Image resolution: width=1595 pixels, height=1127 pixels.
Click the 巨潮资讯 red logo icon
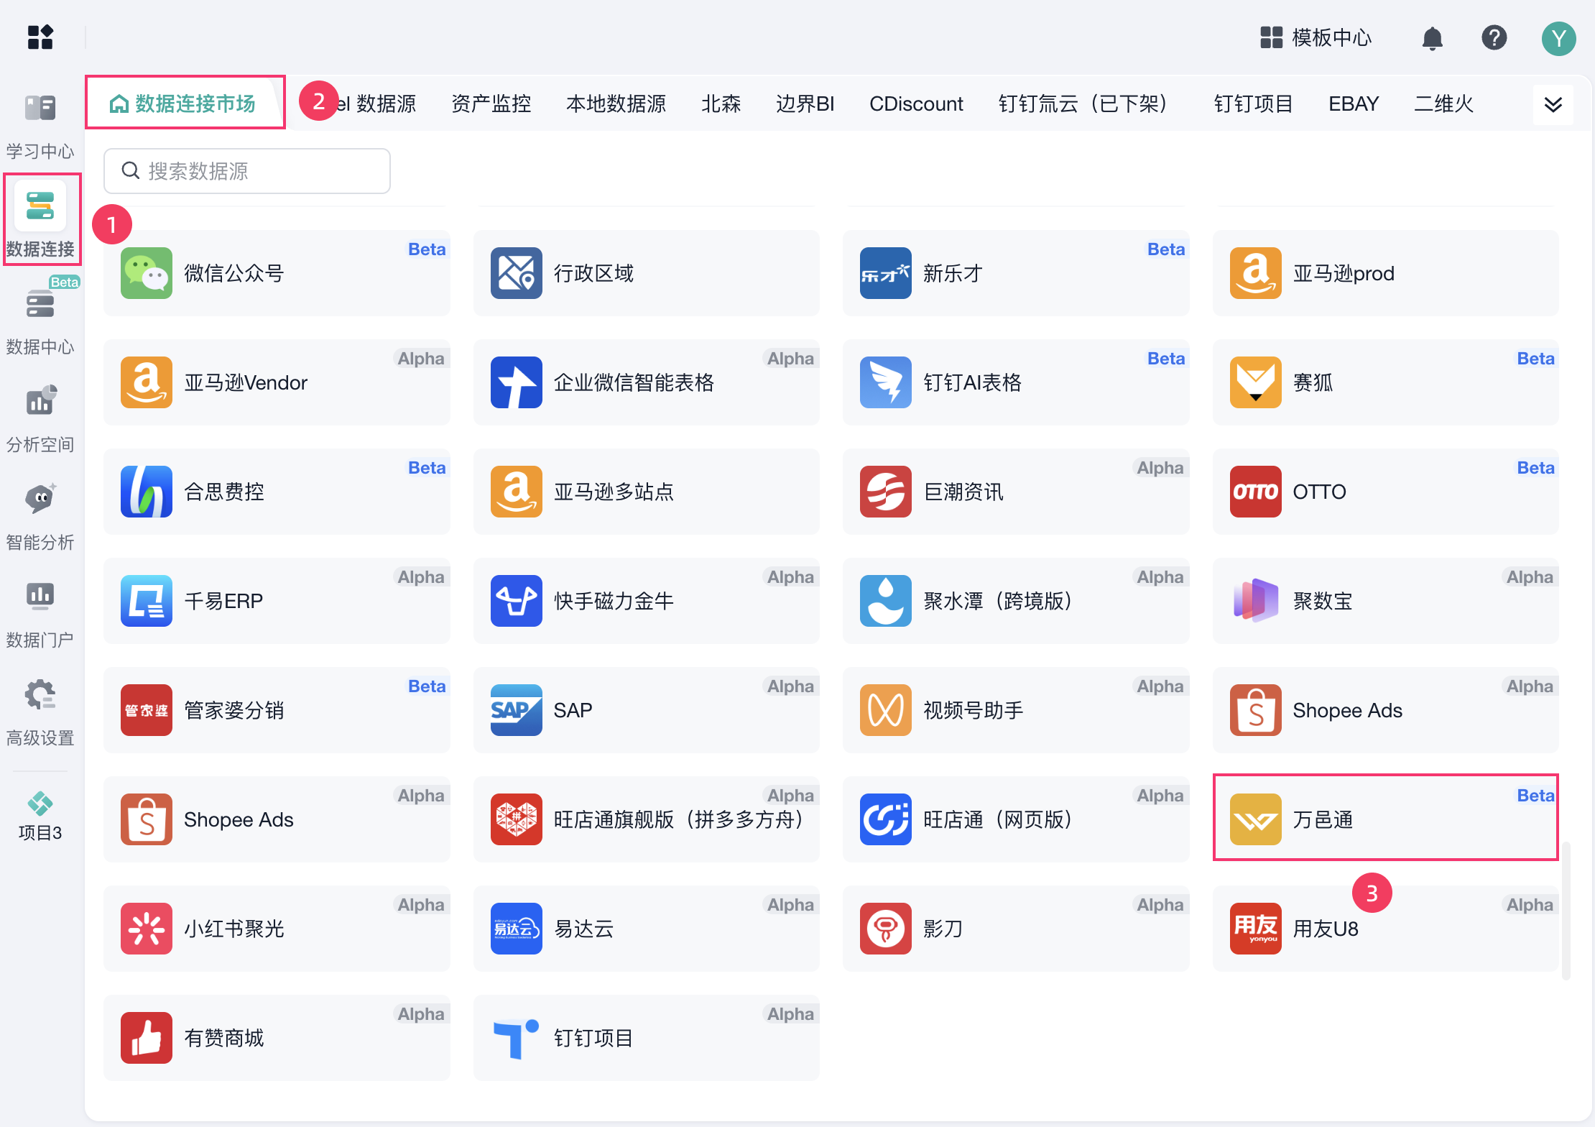click(x=885, y=492)
